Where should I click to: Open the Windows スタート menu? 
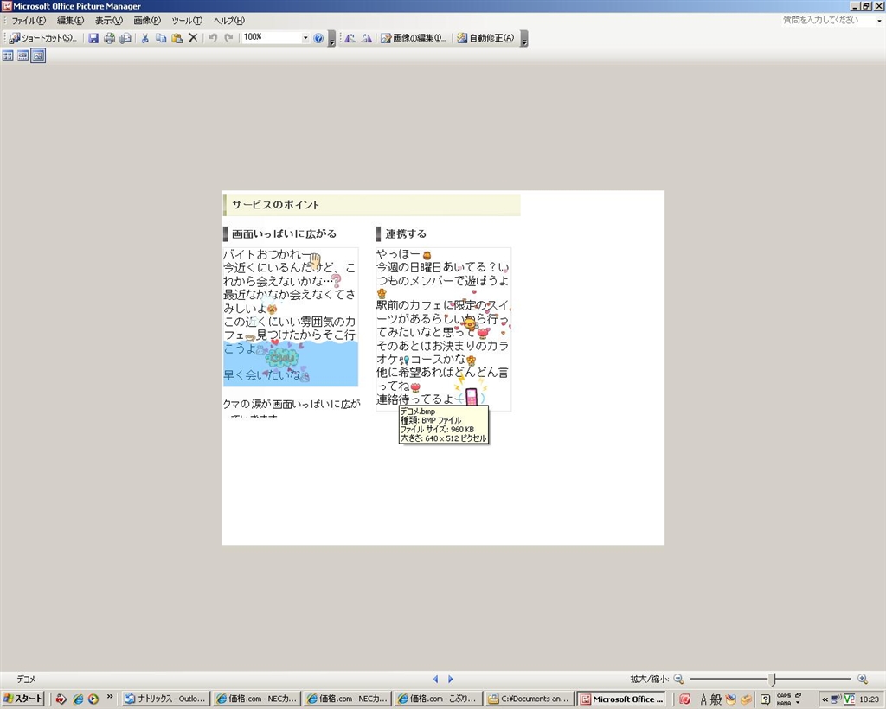[23, 699]
